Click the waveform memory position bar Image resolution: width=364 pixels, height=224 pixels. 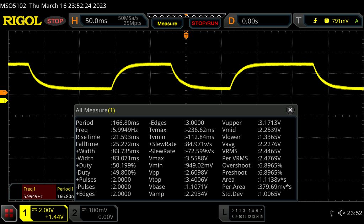point(186,15)
